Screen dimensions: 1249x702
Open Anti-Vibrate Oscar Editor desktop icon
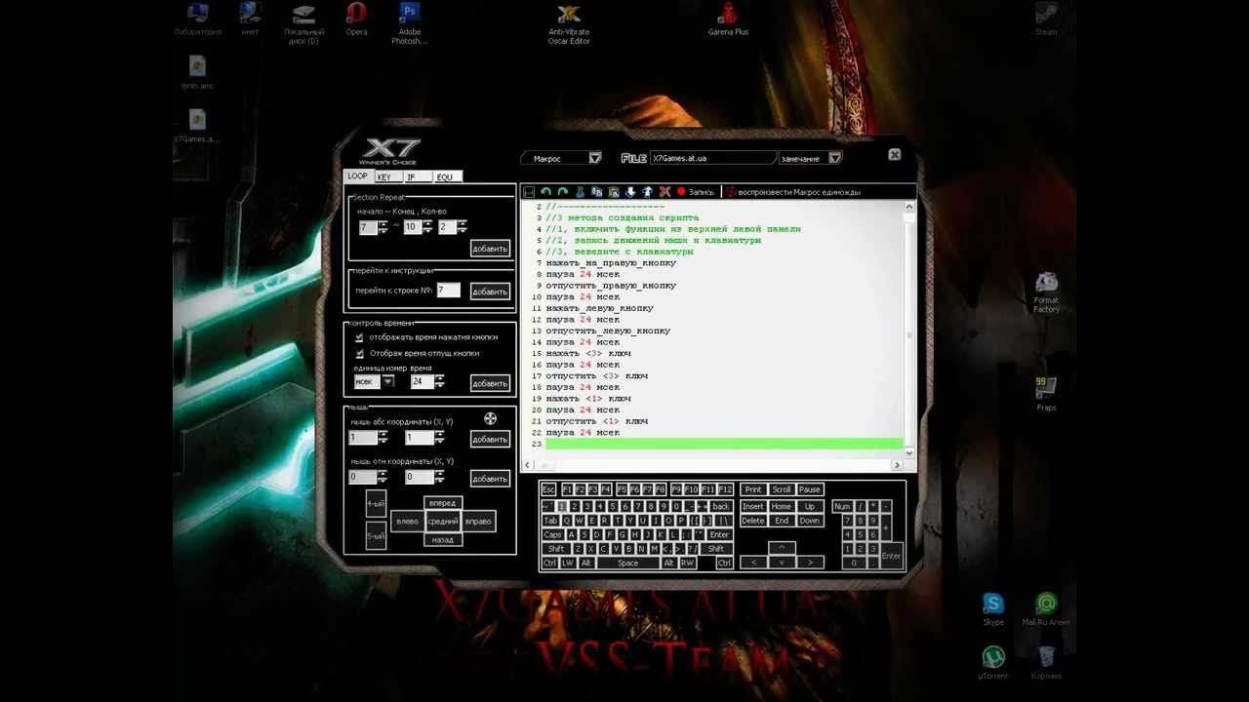click(569, 23)
